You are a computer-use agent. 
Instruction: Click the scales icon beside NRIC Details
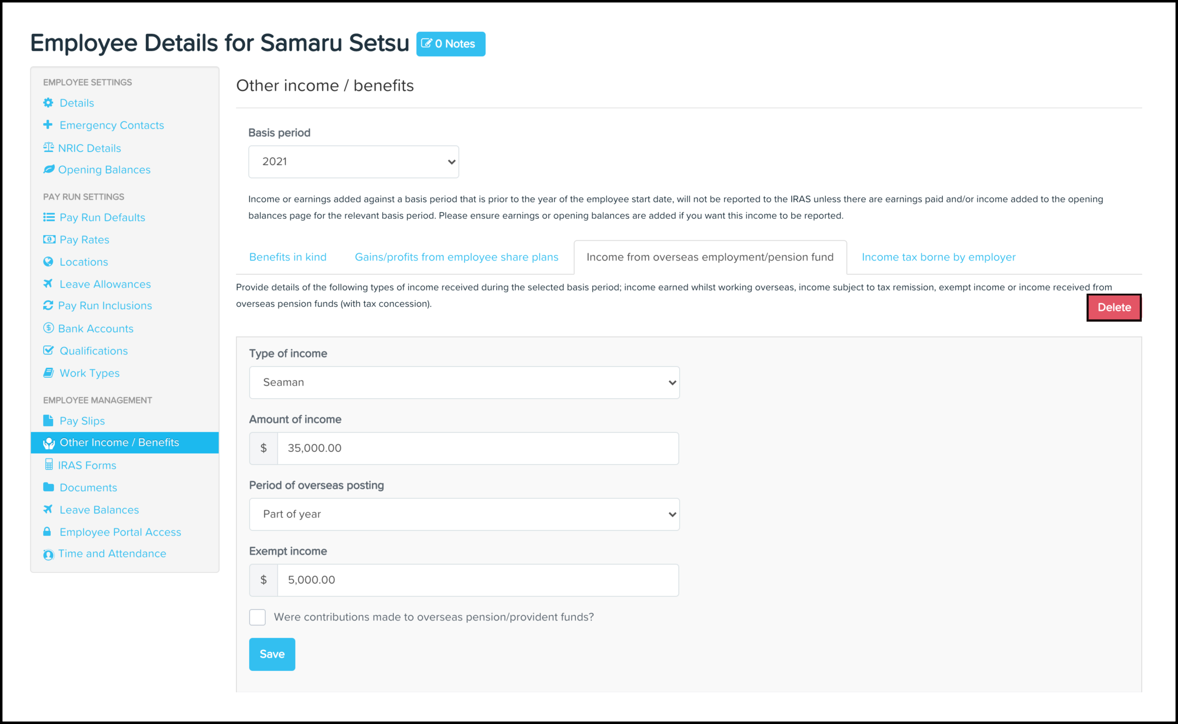point(48,147)
